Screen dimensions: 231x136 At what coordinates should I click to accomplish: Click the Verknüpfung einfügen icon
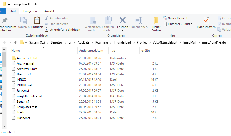click(x=47, y=30)
